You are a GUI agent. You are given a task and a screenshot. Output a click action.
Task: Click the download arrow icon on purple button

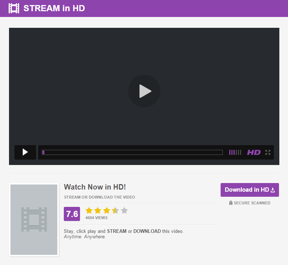pyautogui.click(x=273, y=190)
